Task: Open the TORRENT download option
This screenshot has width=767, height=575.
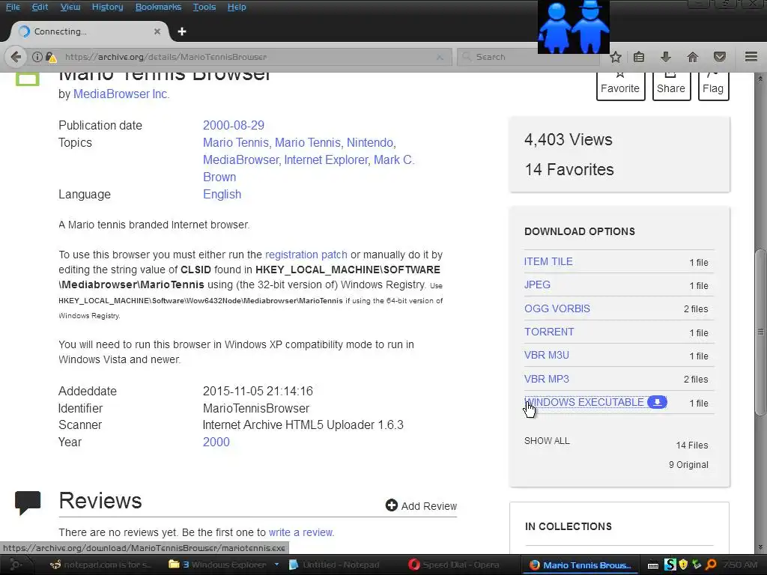Action: (549, 332)
